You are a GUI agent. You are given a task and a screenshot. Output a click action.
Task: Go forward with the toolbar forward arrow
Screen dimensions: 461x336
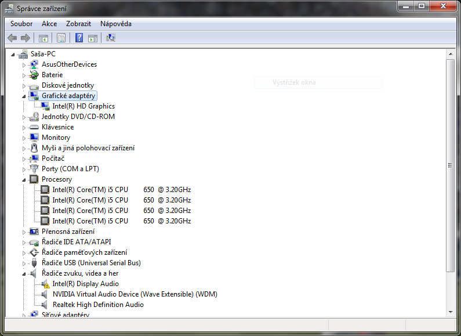[x=26, y=38]
